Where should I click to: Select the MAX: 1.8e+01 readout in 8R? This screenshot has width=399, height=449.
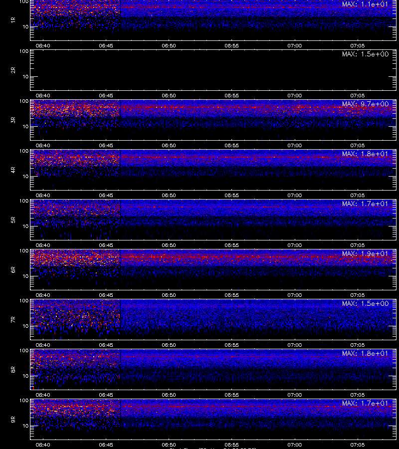[x=365, y=353]
